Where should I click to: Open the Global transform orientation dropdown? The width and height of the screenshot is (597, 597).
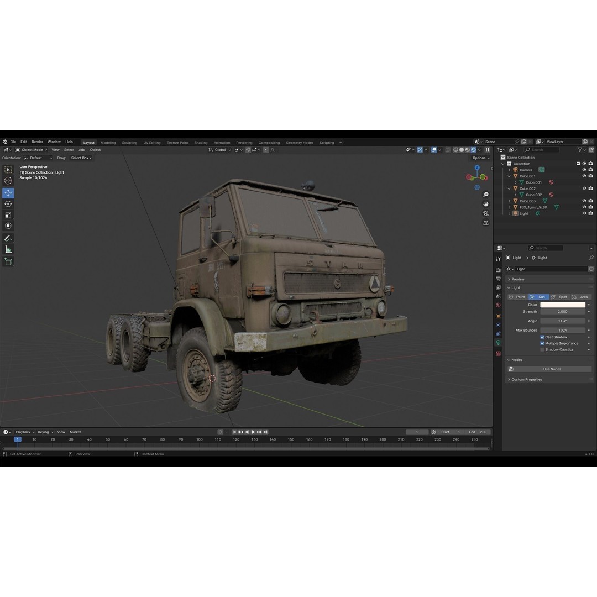point(219,150)
